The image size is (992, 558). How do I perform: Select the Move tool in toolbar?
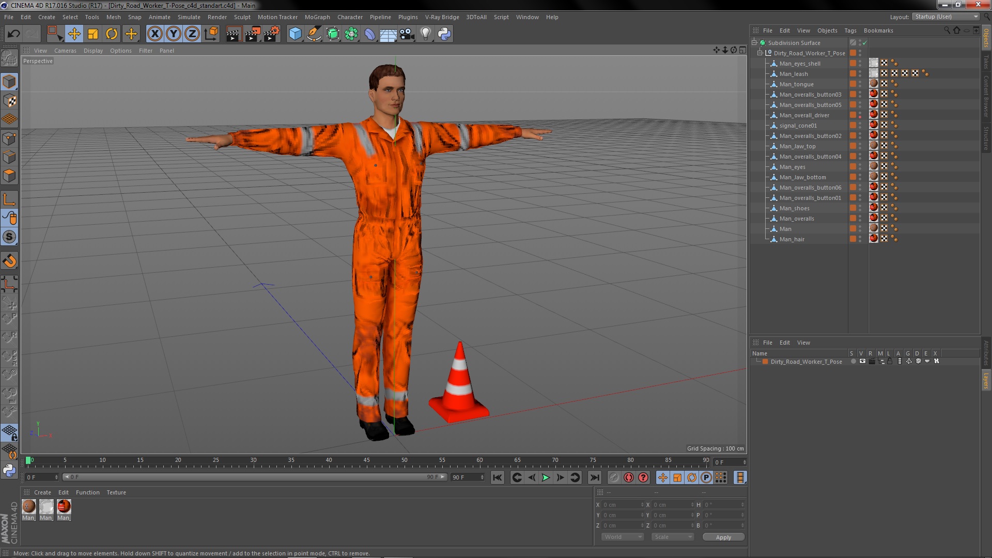click(74, 34)
